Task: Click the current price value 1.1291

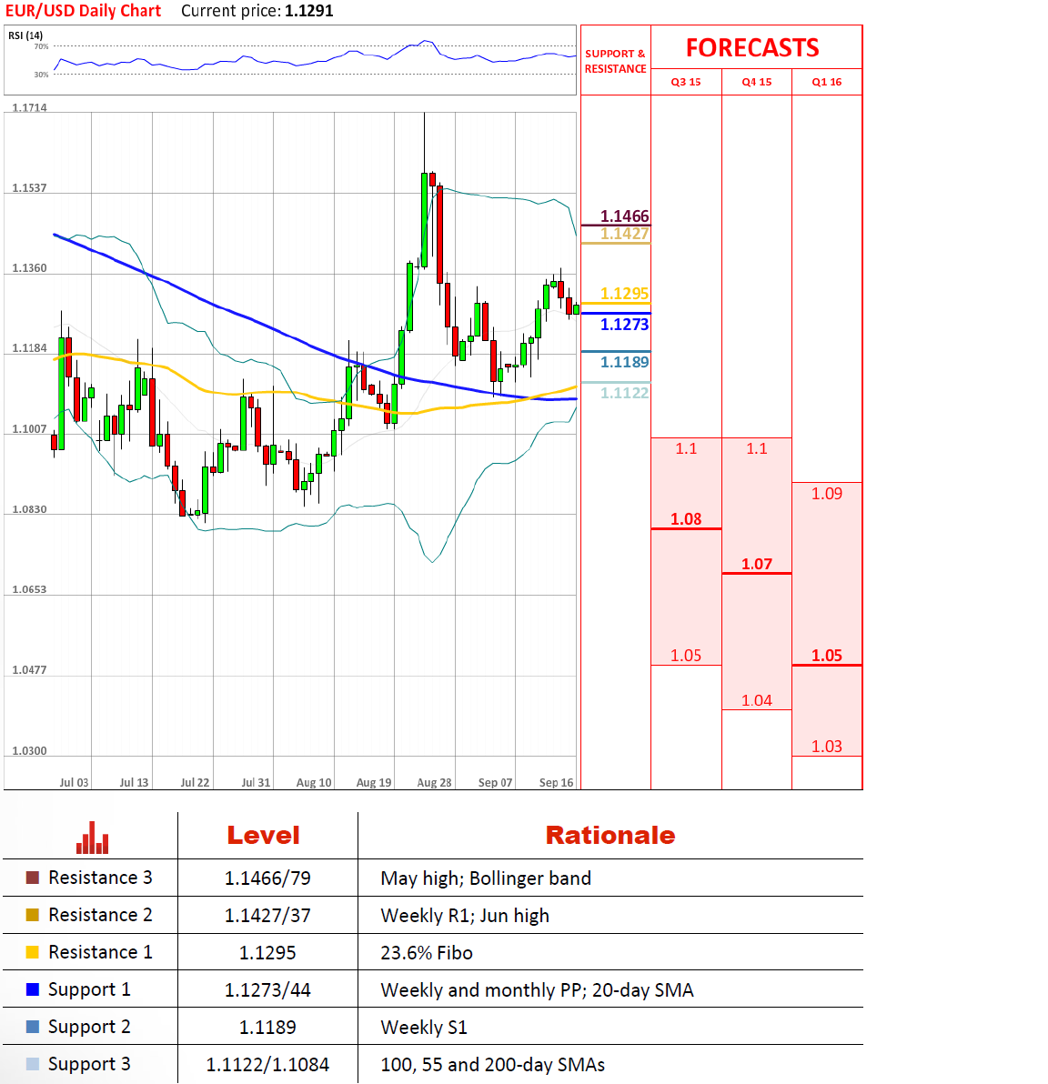Action: coord(308,11)
